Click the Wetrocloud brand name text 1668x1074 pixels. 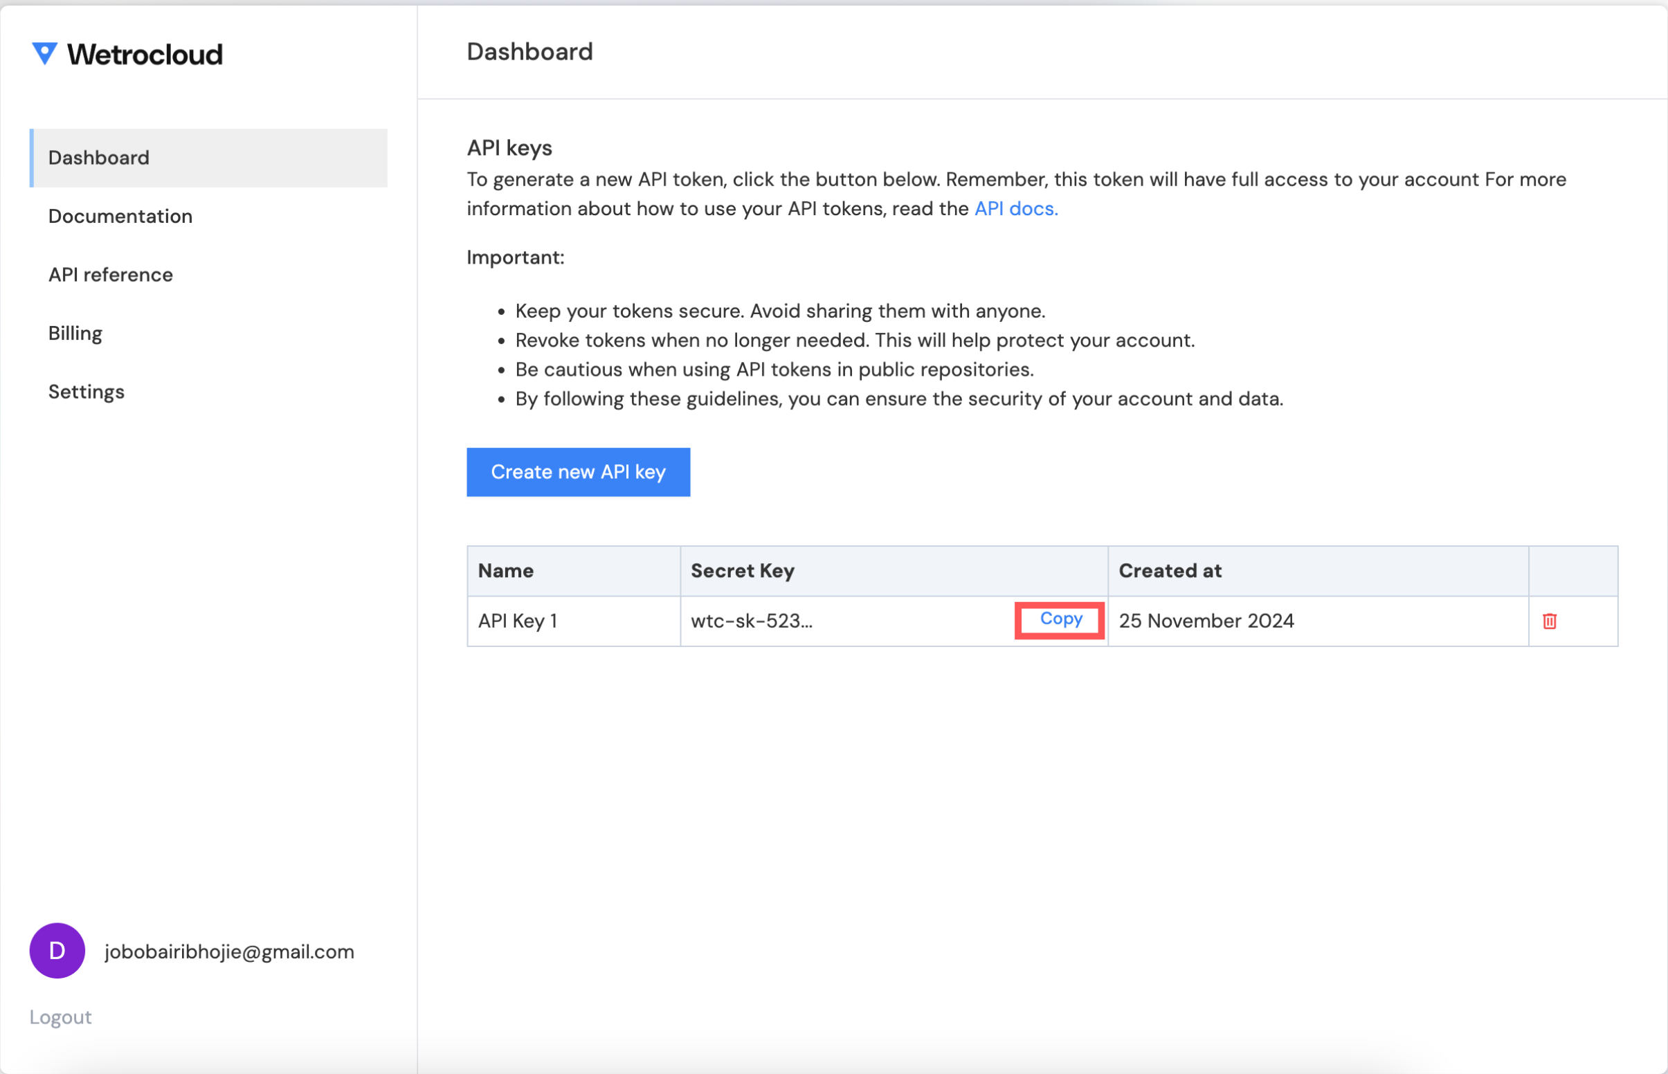pos(145,55)
